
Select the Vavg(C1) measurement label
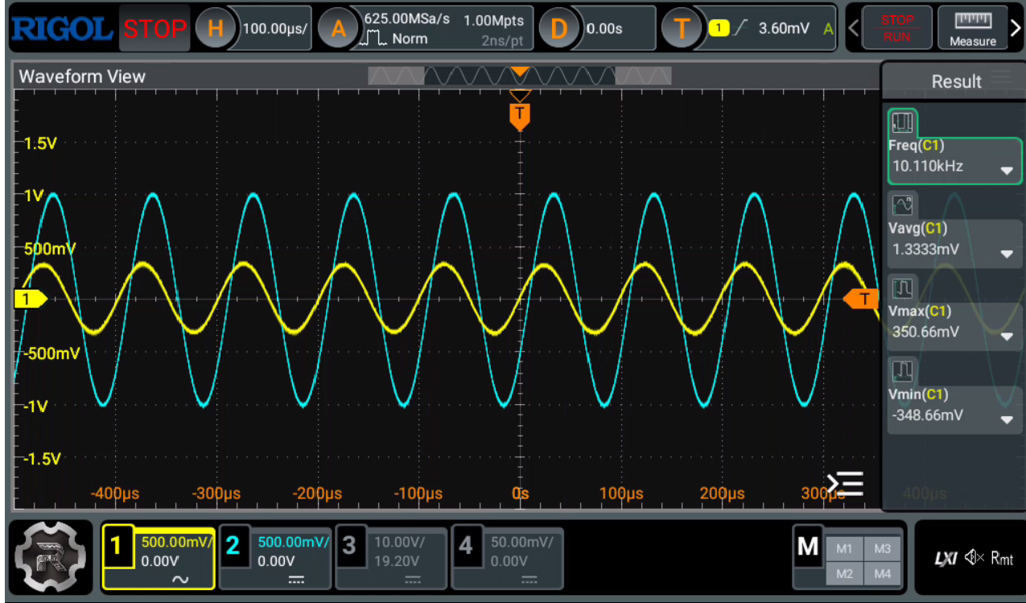918,228
